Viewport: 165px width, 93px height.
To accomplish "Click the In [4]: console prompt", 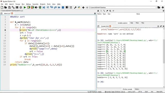I will coord(101,82).
